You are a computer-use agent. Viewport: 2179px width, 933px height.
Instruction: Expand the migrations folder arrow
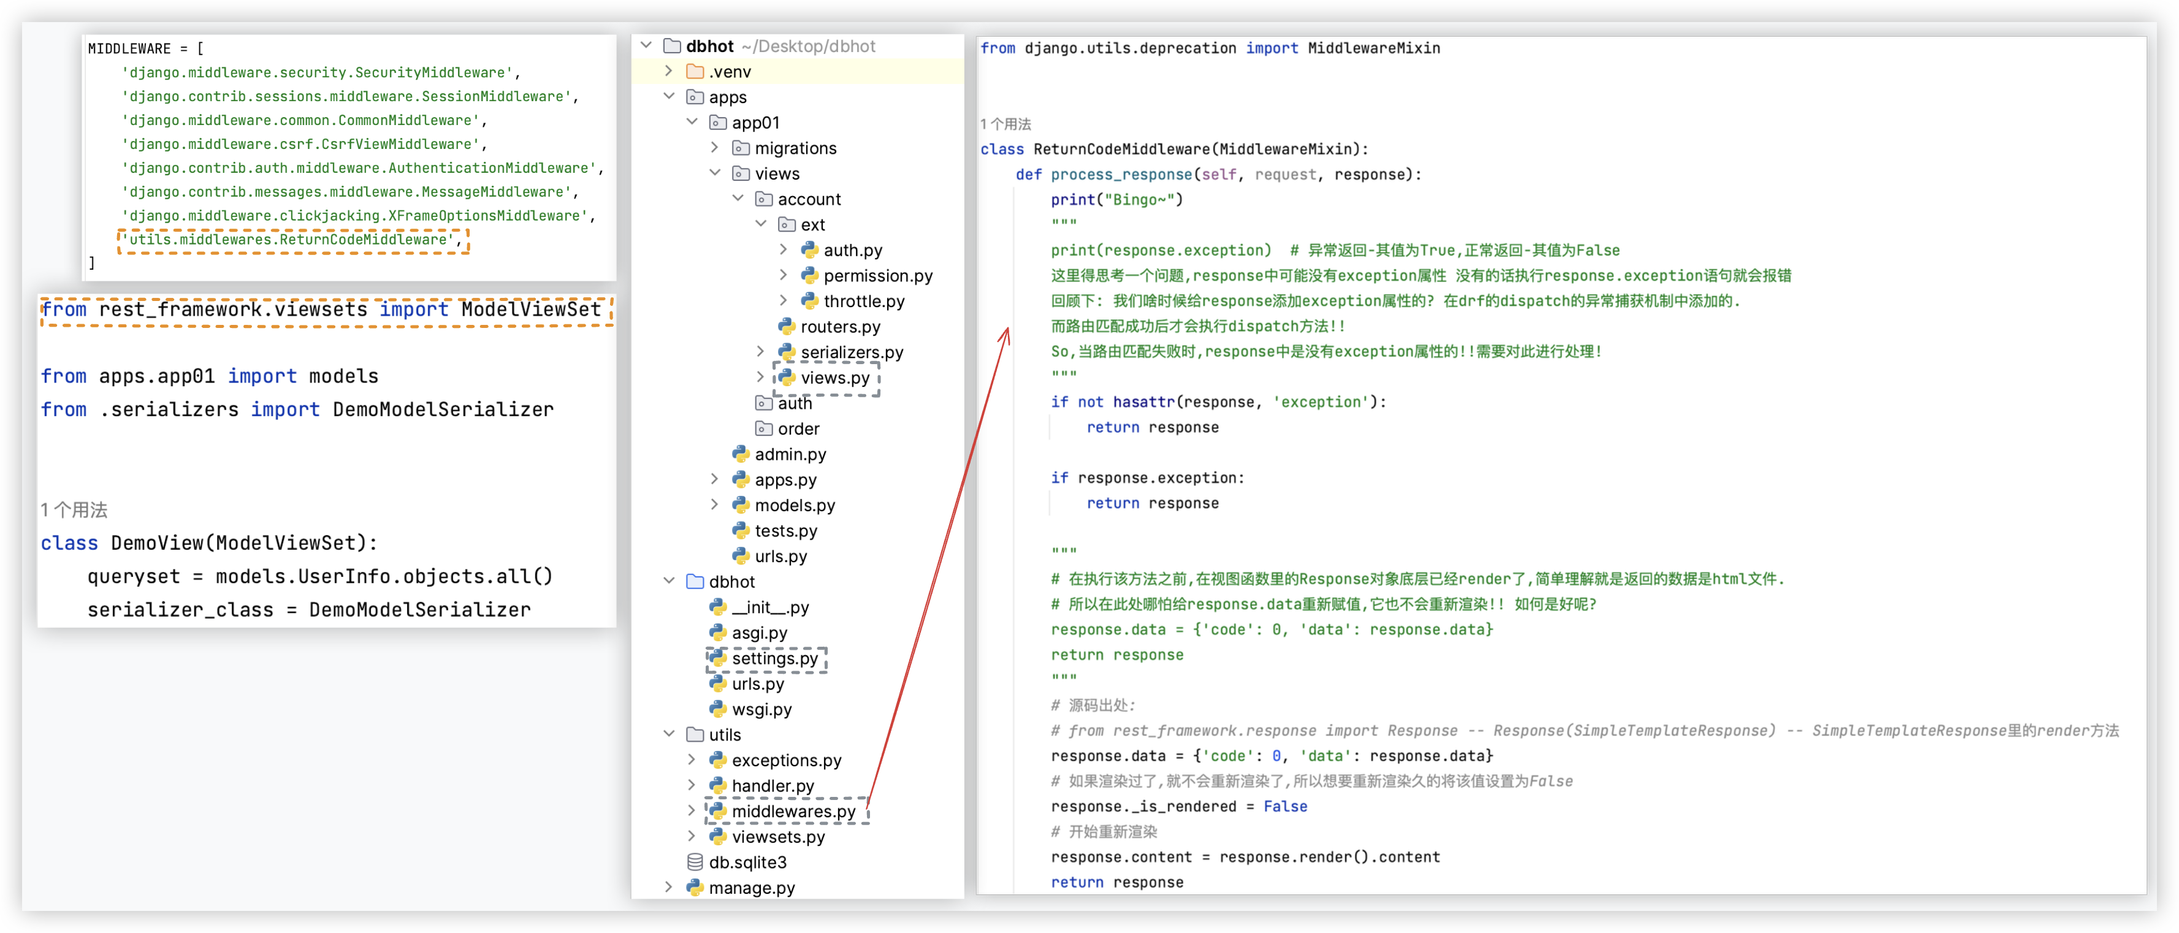point(715,148)
